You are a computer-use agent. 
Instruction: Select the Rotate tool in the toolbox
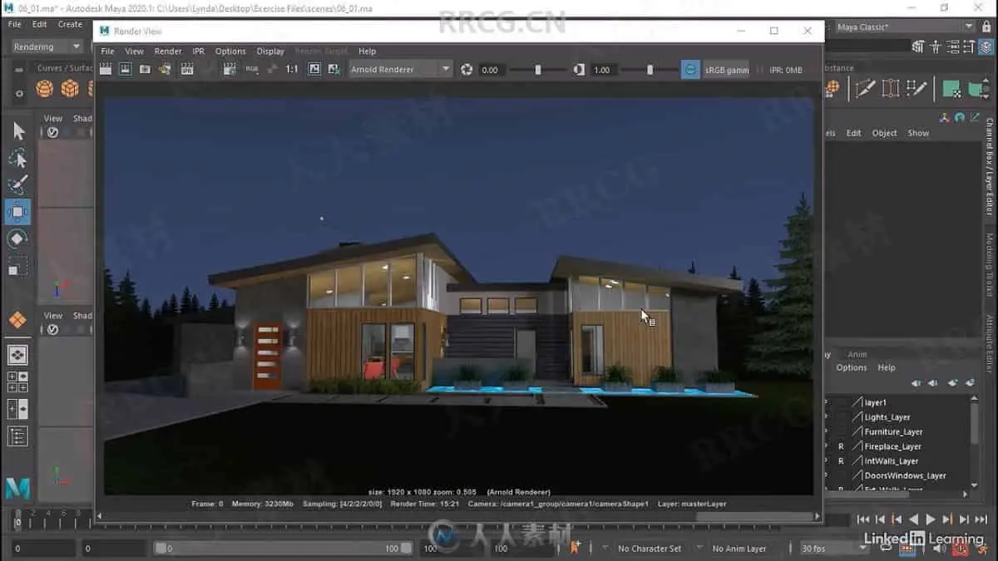coord(17,239)
